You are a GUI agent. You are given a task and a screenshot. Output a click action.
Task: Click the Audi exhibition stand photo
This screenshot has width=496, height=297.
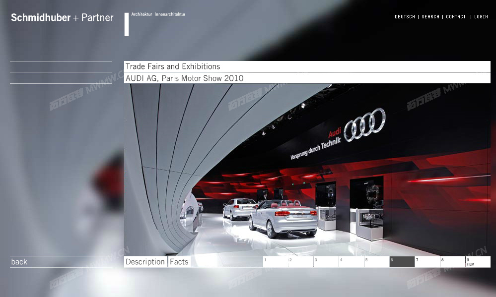click(x=307, y=170)
